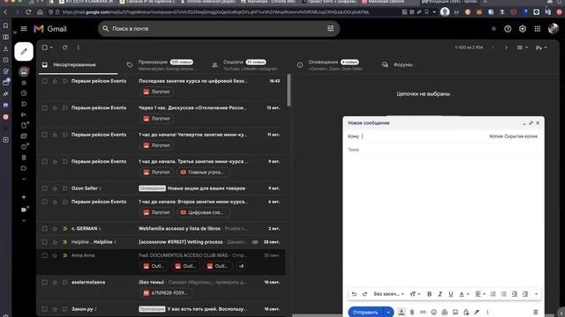565x317 pixels.
Task: Select checkbox for aselermolaeva email
Action: (45, 282)
